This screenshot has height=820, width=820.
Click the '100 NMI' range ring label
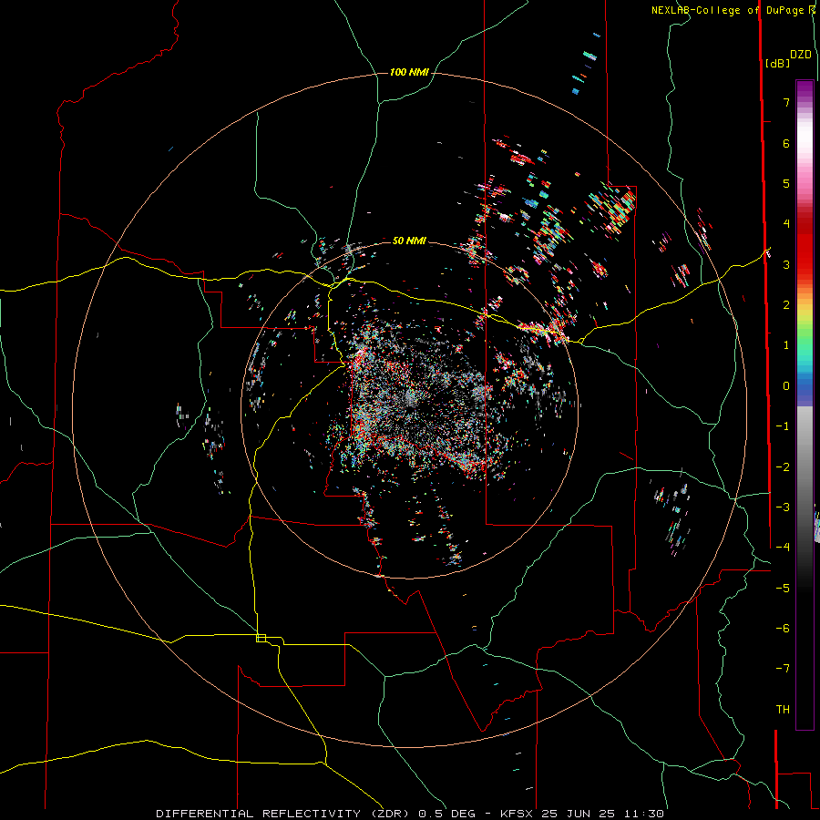[409, 72]
